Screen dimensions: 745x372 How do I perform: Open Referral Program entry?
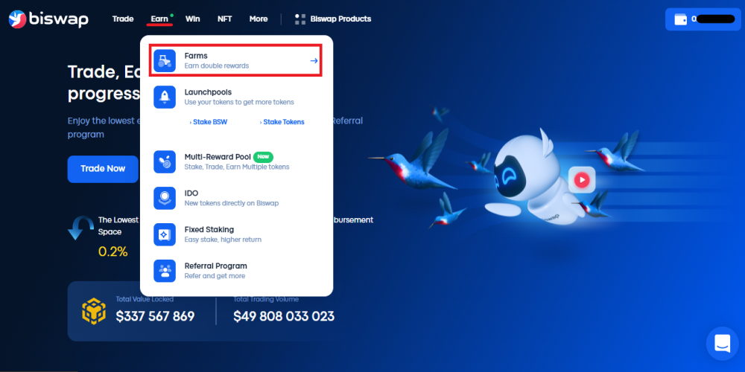click(x=236, y=271)
